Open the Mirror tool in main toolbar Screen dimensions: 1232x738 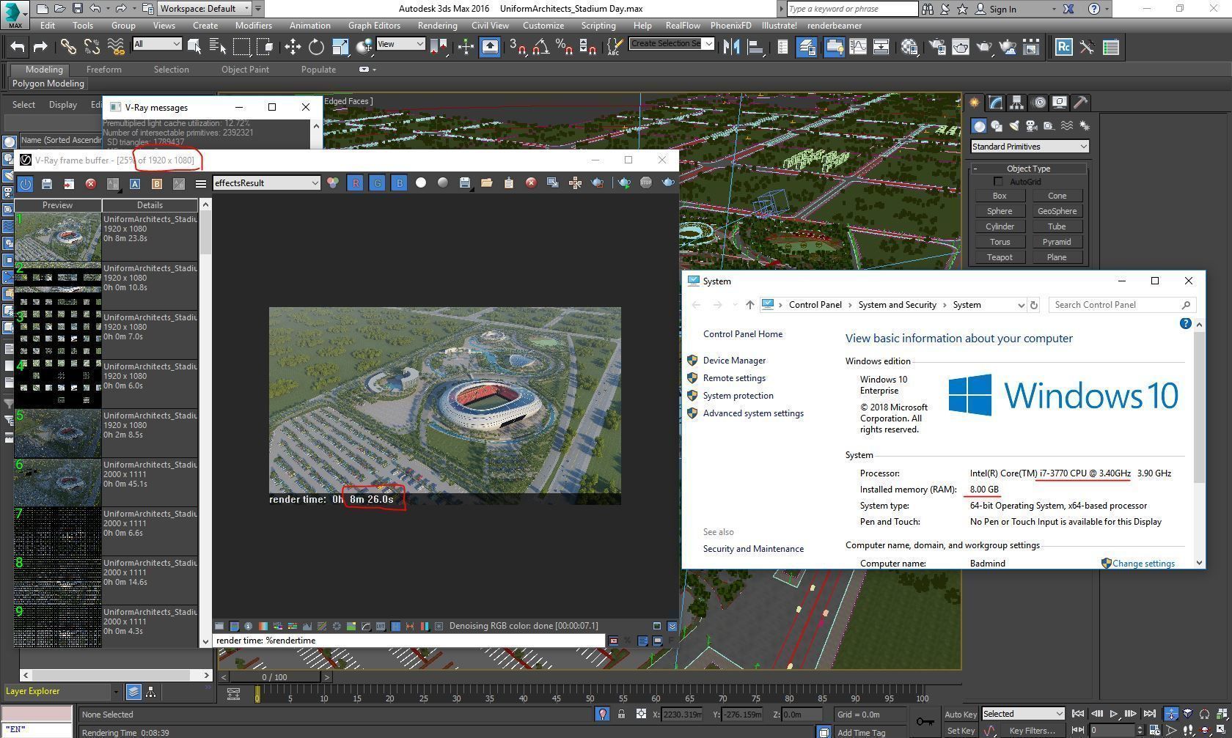pyautogui.click(x=731, y=47)
